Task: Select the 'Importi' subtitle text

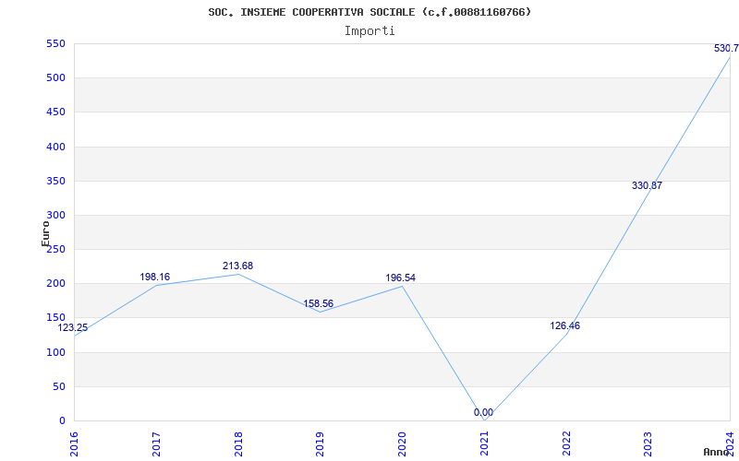Action: 369,31
